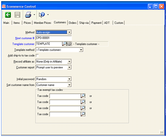Click the Template customer link label
The height and width of the screenshot is (137, 167).
23,44
